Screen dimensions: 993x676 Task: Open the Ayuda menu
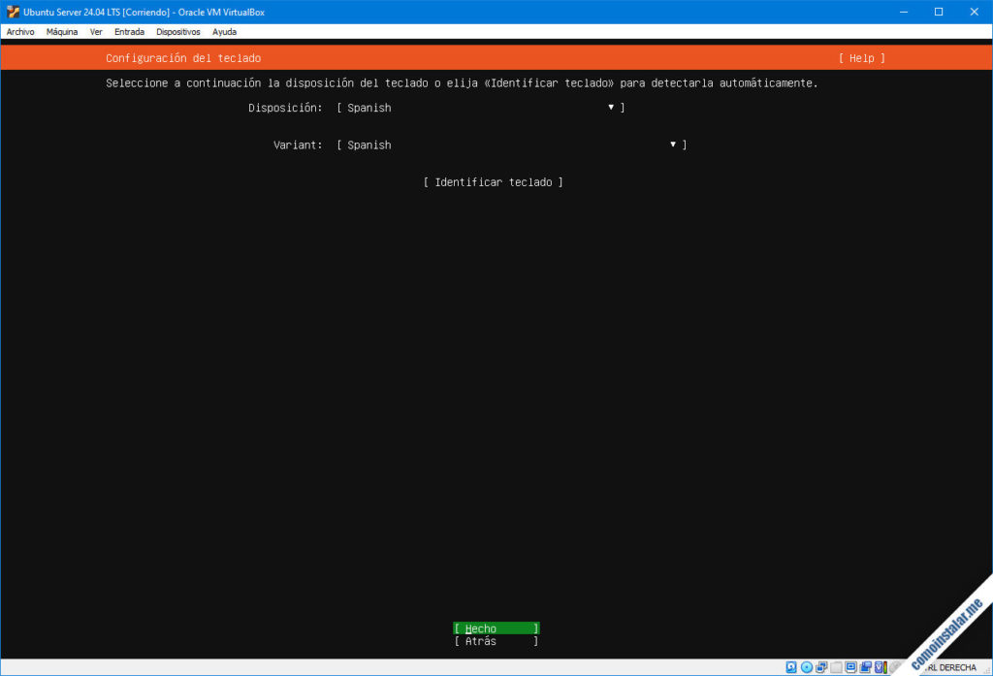point(224,32)
